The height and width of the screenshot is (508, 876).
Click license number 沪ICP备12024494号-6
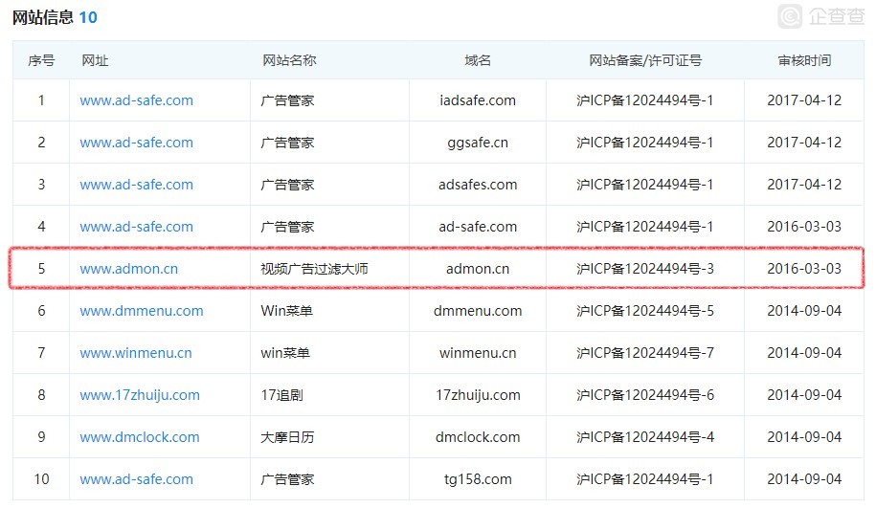click(645, 395)
